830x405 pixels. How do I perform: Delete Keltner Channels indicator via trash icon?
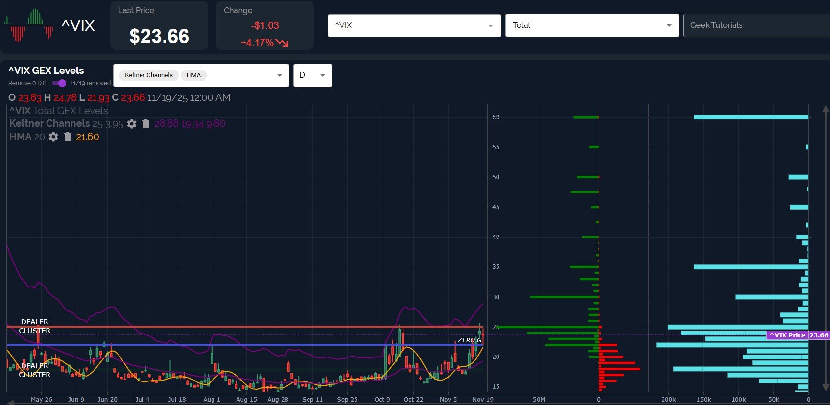click(145, 124)
